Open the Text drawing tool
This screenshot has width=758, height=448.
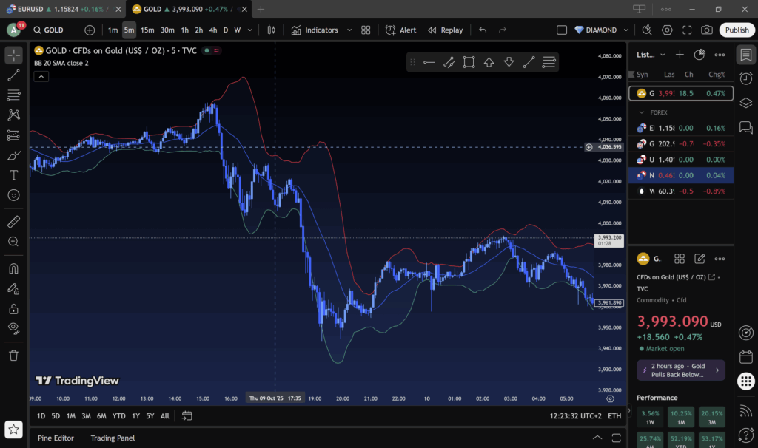pos(13,175)
